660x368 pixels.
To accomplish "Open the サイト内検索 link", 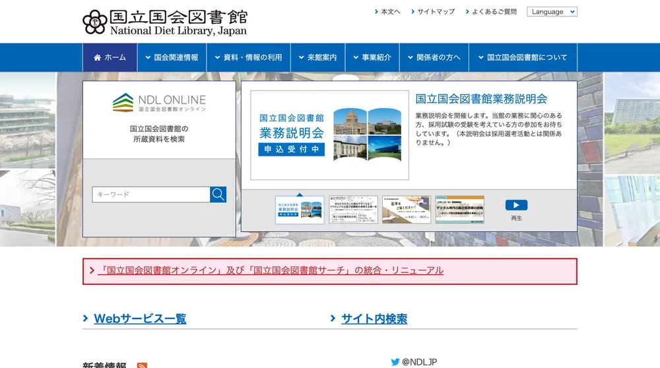I will point(374,319).
